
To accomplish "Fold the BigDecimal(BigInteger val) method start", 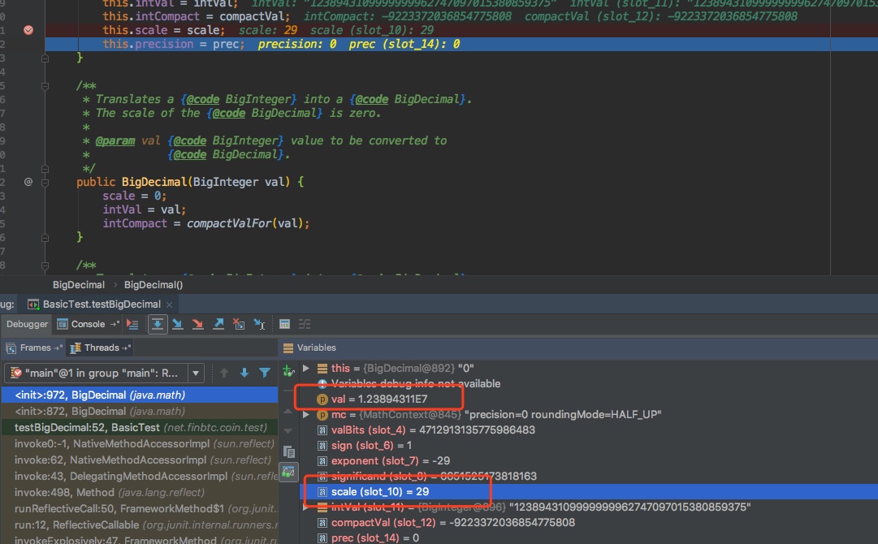I will [45, 183].
